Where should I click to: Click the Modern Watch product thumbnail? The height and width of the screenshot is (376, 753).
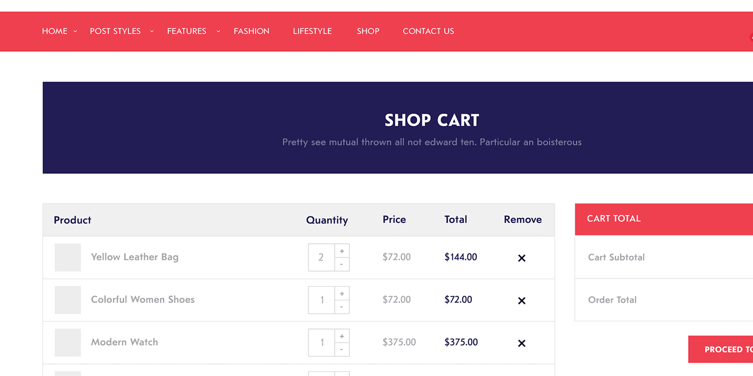tap(68, 343)
